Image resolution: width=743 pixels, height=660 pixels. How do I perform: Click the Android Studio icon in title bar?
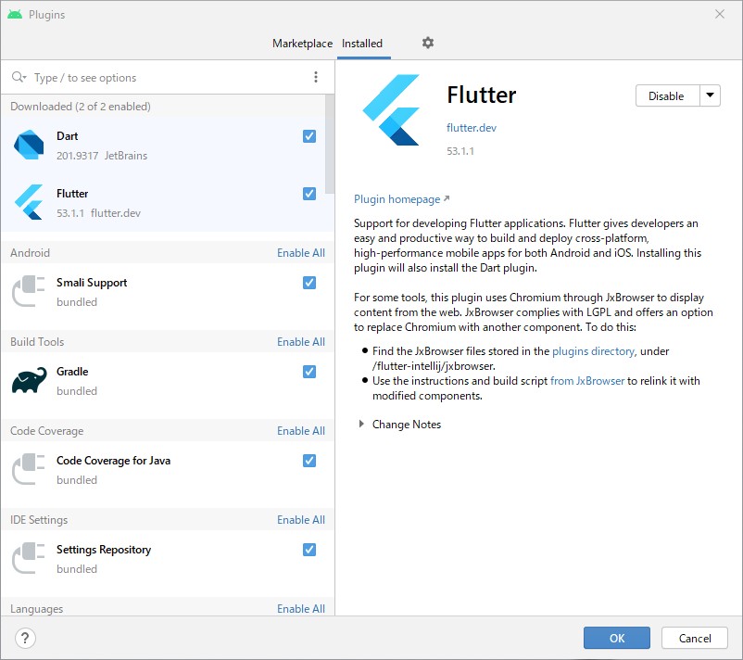tap(15, 14)
